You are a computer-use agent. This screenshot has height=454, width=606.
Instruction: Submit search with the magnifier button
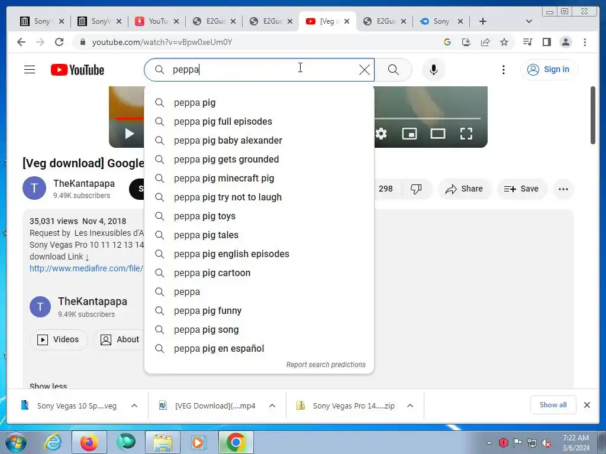[x=394, y=70]
